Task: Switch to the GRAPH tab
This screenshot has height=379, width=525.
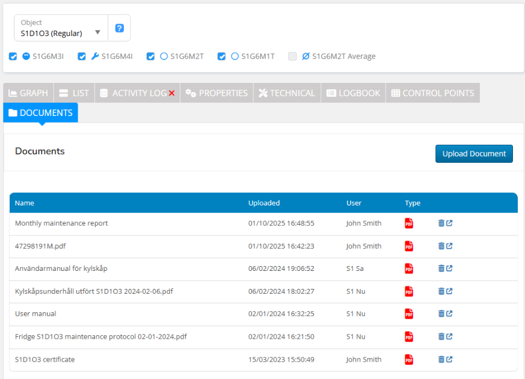Action: click(x=28, y=93)
